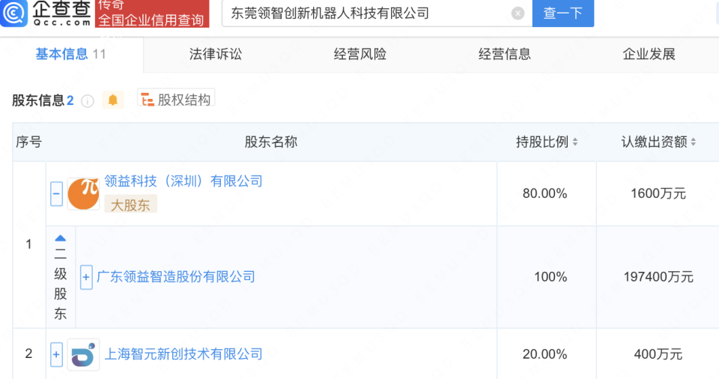719x379 pixels.
Task: Click the 全国企业信用查询 red banner
Action: (x=152, y=13)
